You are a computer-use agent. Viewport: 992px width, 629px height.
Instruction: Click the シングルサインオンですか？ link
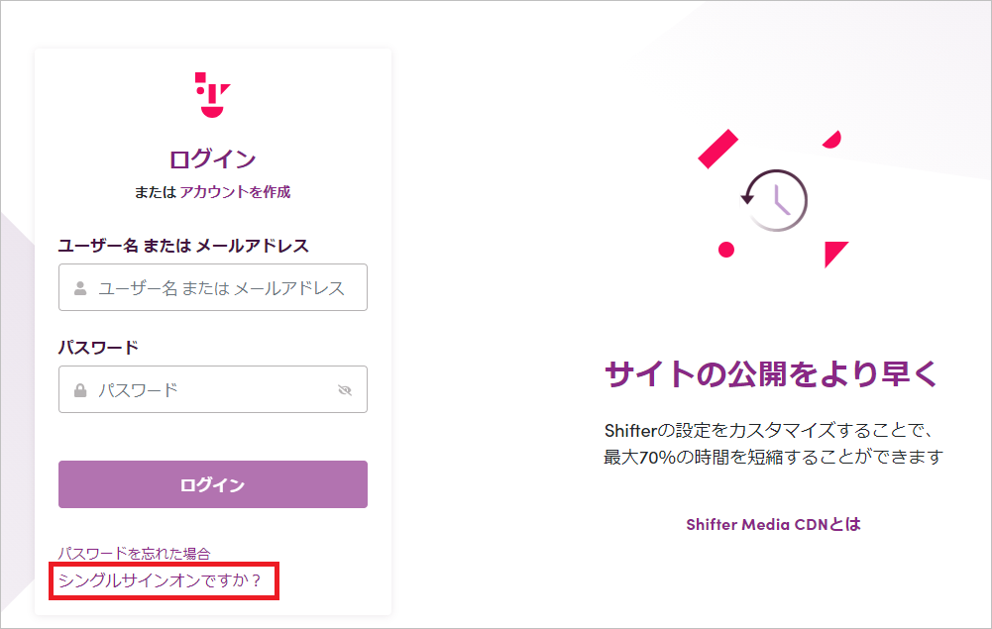point(160,580)
